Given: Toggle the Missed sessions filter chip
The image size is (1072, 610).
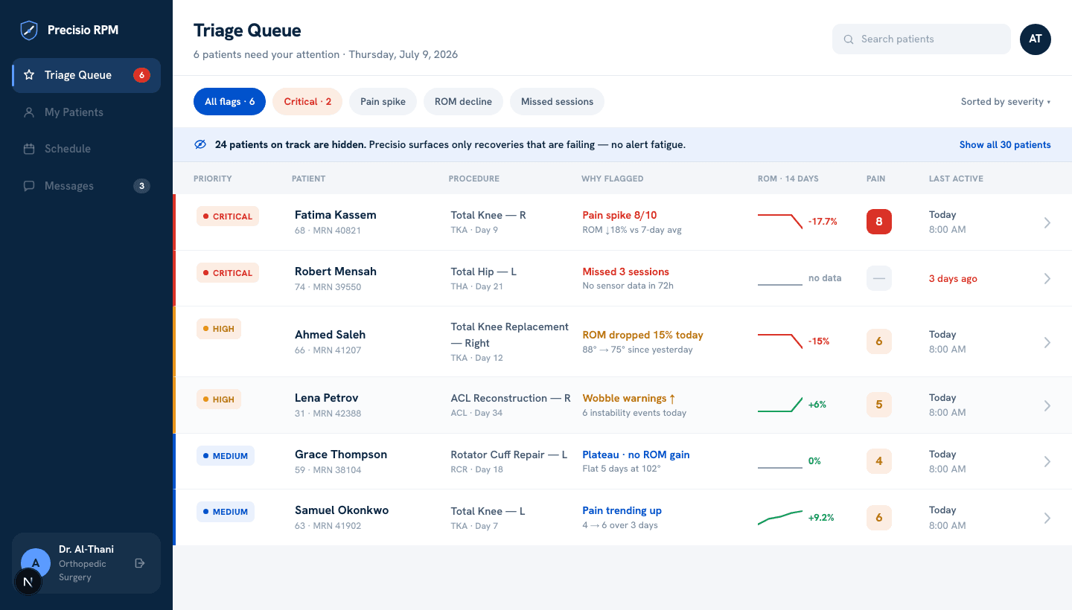Looking at the screenshot, I should click(557, 102).
